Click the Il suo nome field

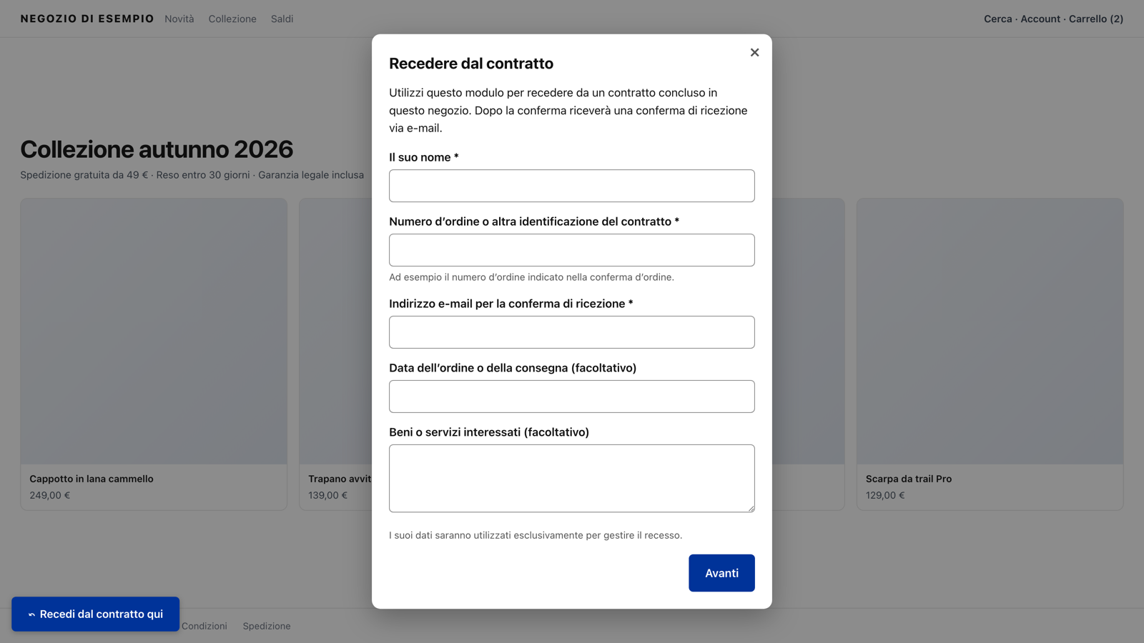(x=572, y=186)
